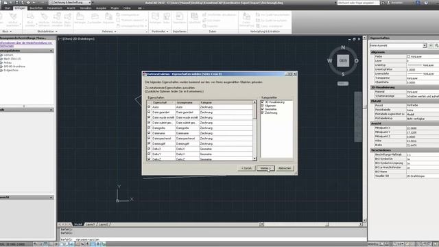Click the Attribute verwalten icon in ribbon

[57, 20]
